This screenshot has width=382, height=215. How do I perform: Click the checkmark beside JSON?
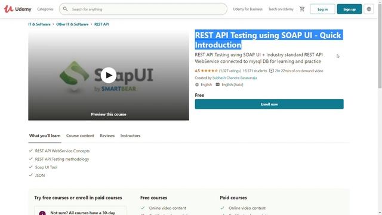click(x=30, y=175)
